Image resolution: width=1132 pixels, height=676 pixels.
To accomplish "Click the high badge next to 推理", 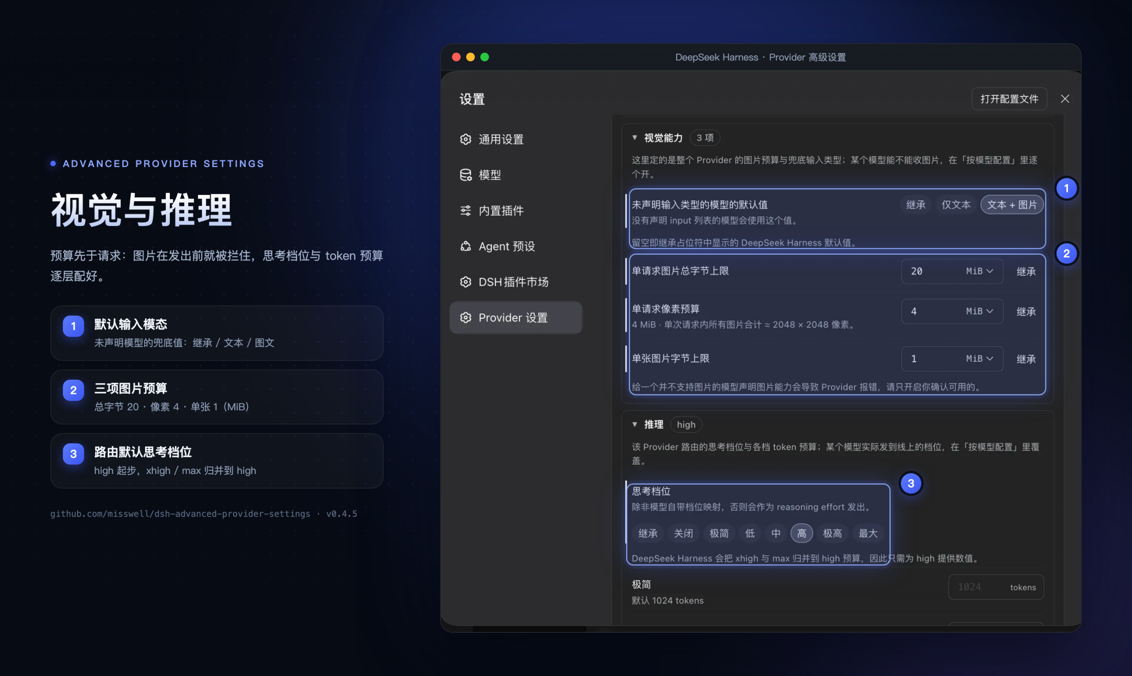I will coord(686,424).
